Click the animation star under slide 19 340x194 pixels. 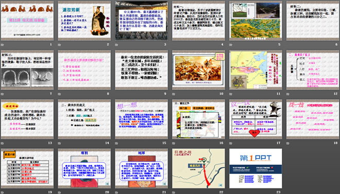2,192
